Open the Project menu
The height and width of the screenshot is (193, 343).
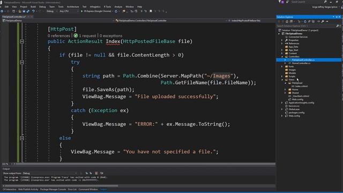click(24, 7)
